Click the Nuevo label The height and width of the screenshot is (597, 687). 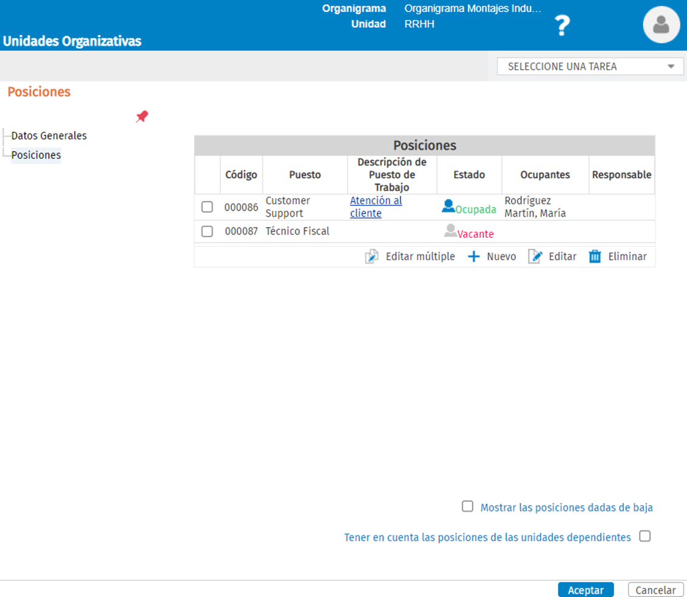pyautogui.click(x=501, y=257)
